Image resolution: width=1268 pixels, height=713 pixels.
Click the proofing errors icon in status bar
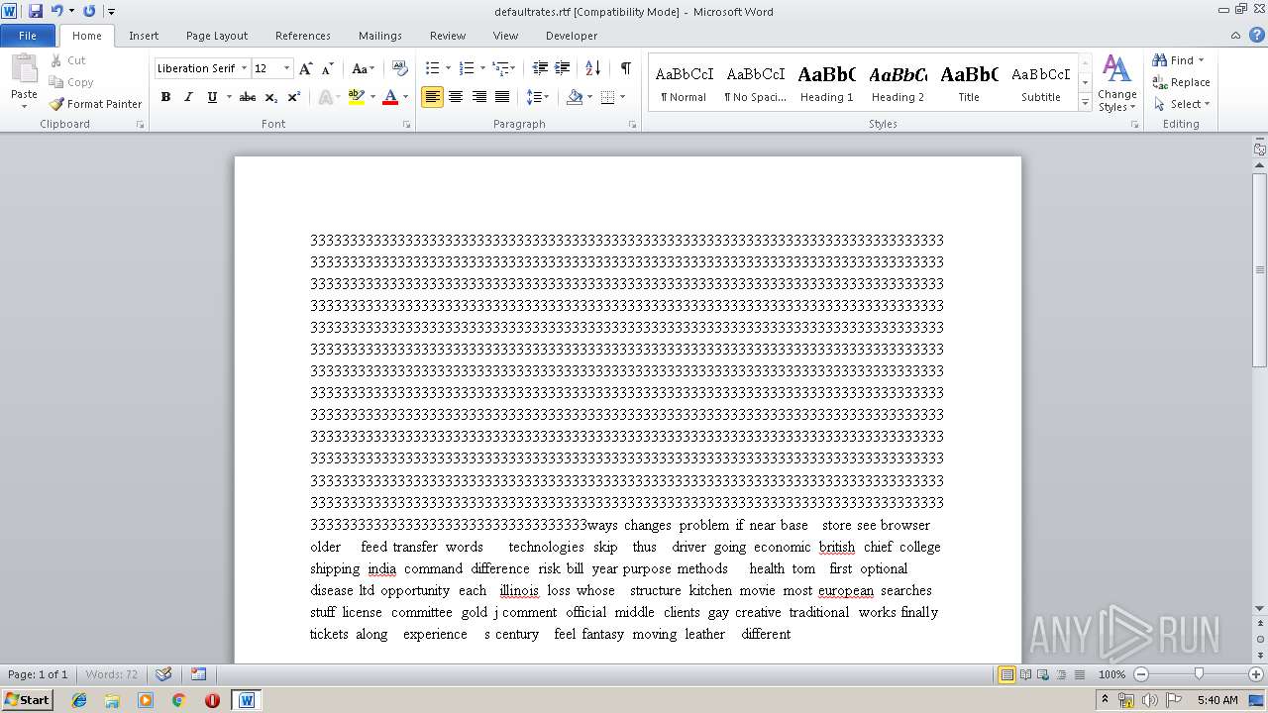(163, 674)
